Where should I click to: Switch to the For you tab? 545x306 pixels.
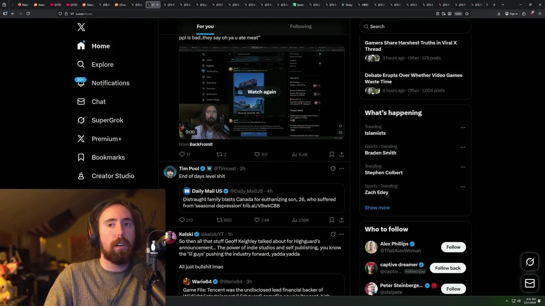pos(205,26)
